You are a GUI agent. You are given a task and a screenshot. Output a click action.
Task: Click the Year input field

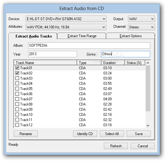click(x=52, y=54)
